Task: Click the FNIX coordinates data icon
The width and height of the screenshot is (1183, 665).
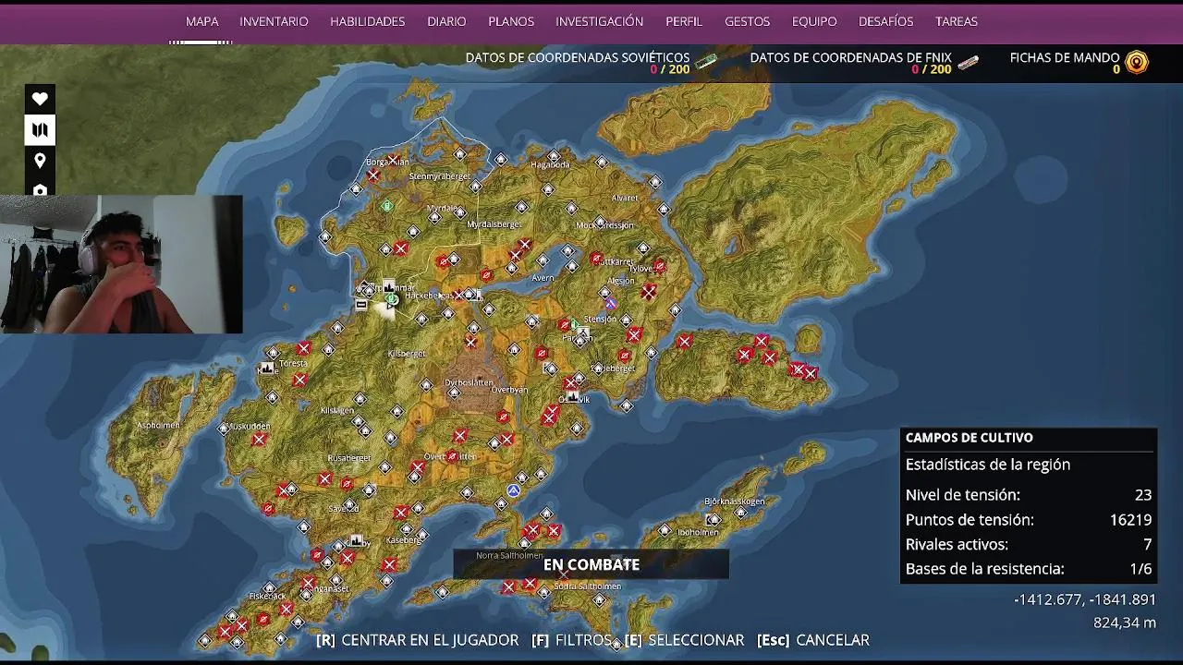Action: tap(968, 63)
